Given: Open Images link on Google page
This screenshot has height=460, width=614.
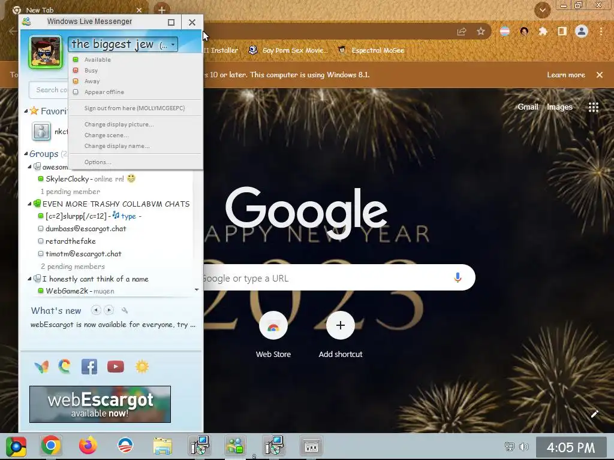Looking at the screenshot, I should (559, 107).
